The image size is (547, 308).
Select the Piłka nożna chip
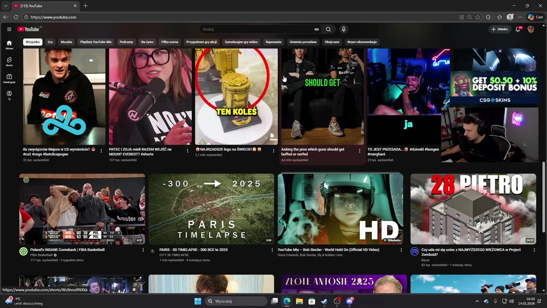pyautogui.click(x=170, y=42)
